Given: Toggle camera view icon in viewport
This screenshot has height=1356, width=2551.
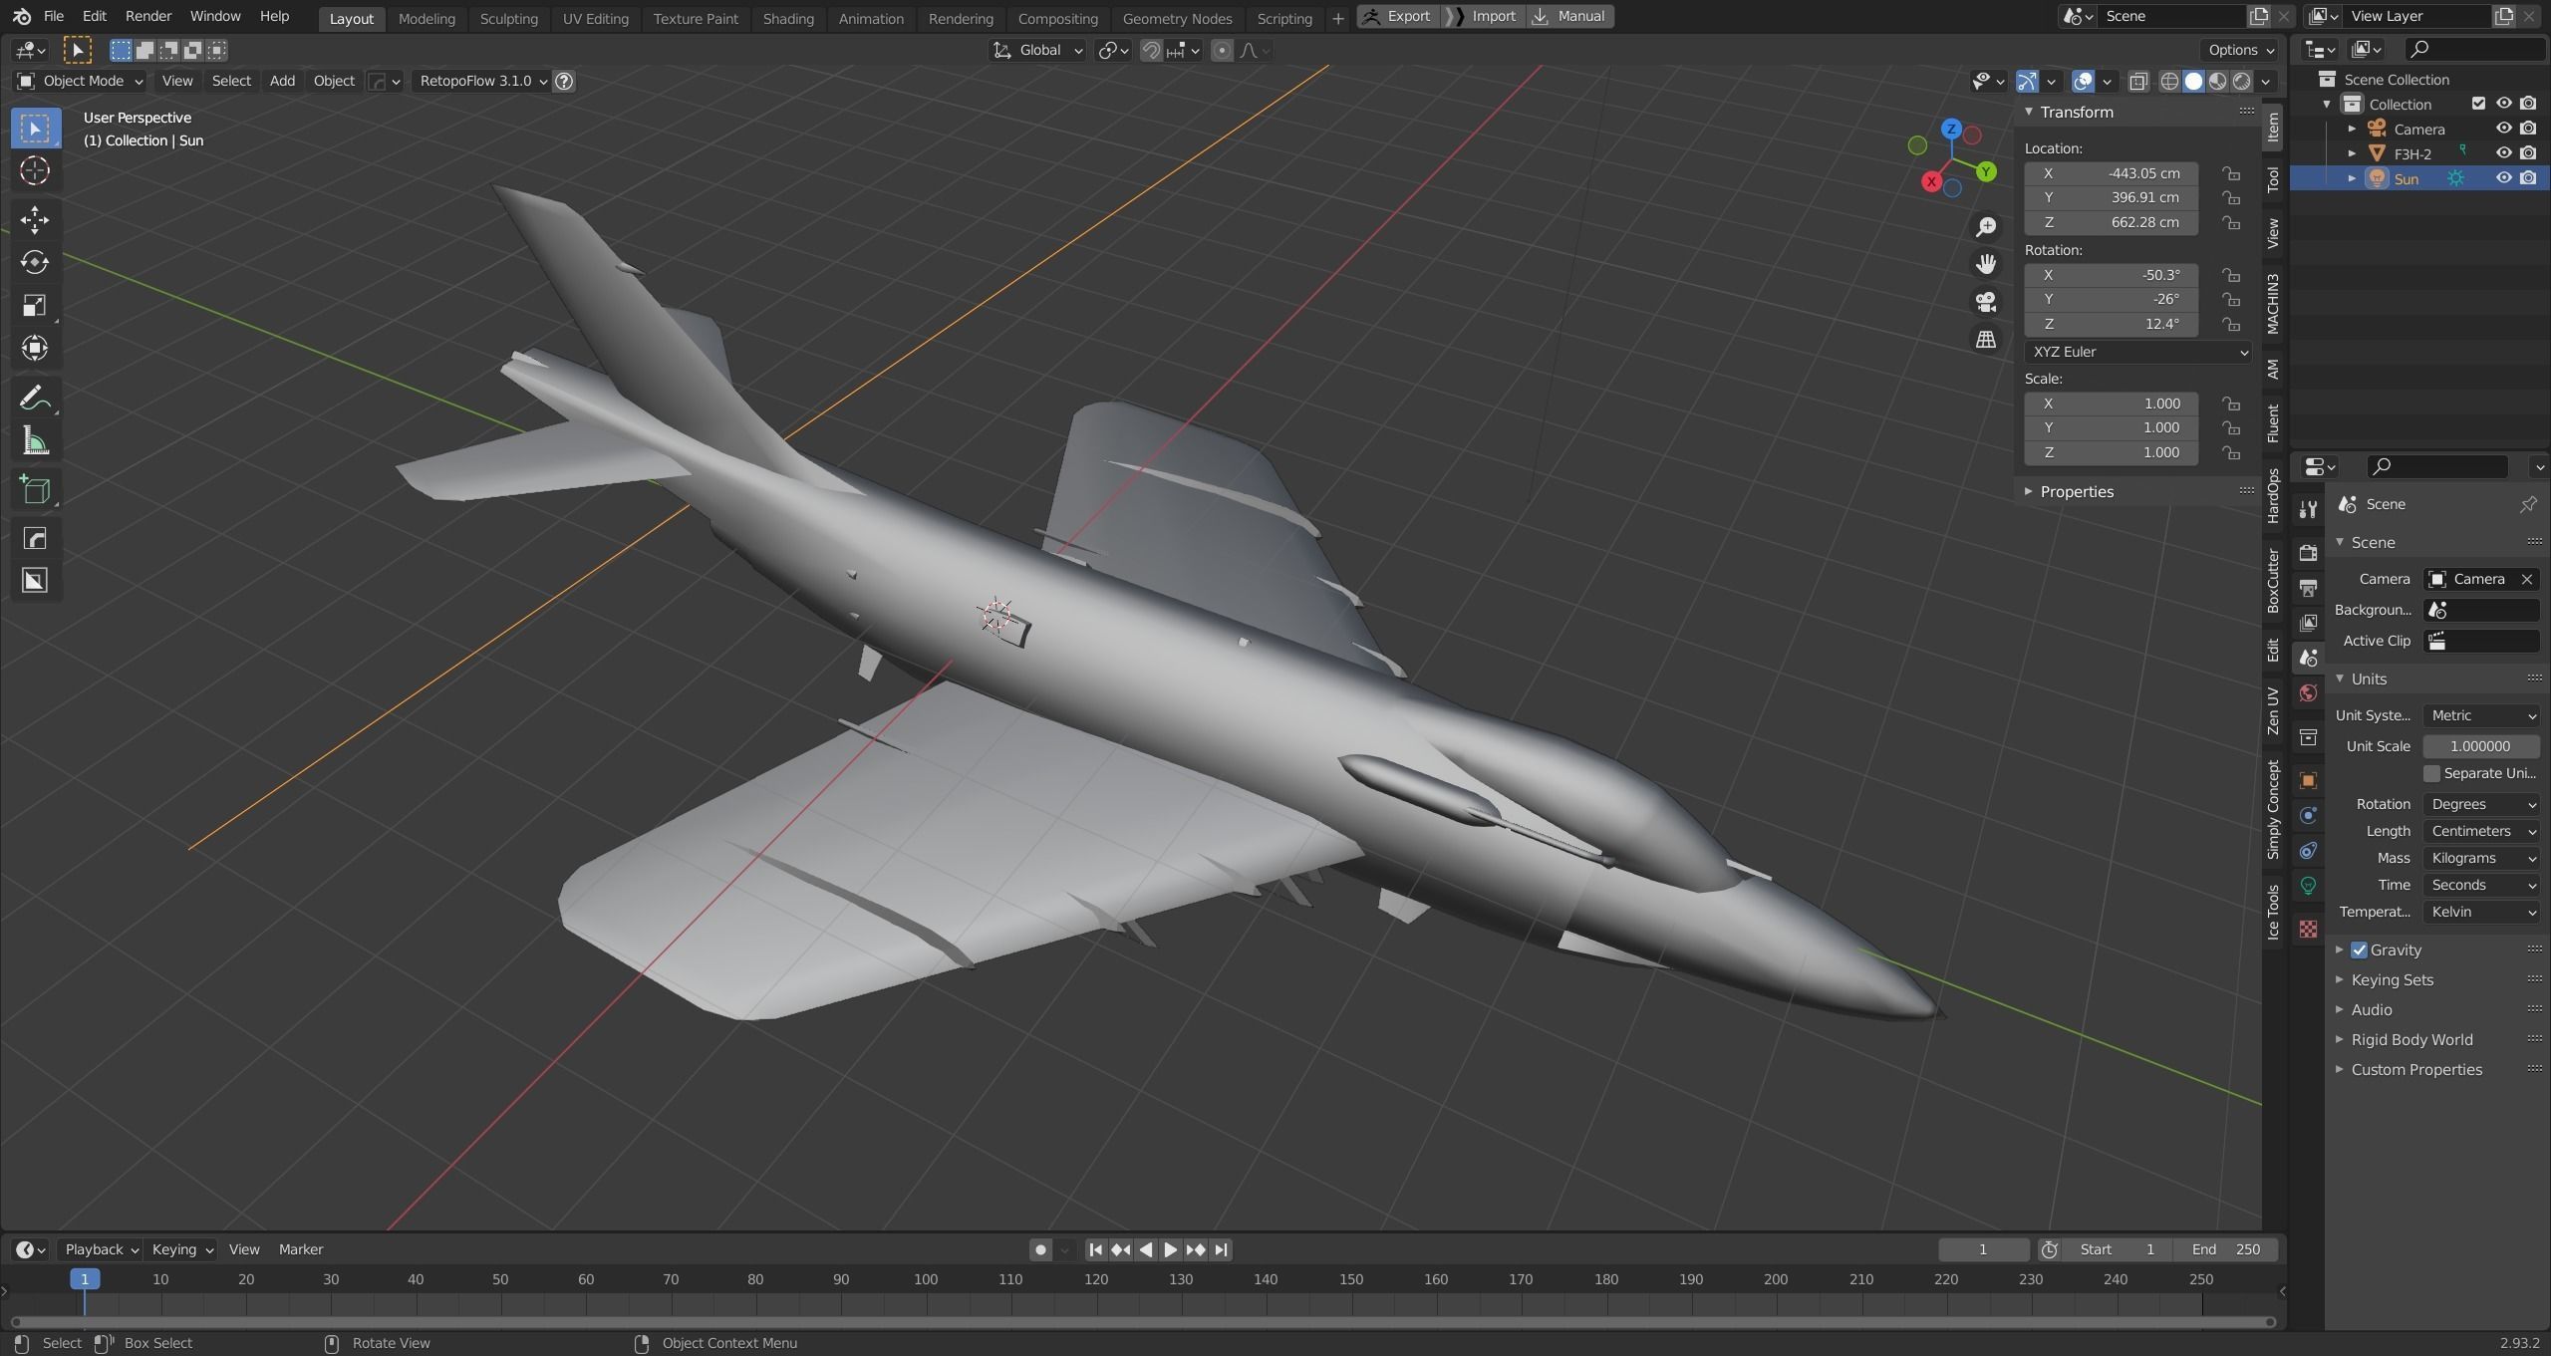Looking at the screenshot, I should [1985, 302].
